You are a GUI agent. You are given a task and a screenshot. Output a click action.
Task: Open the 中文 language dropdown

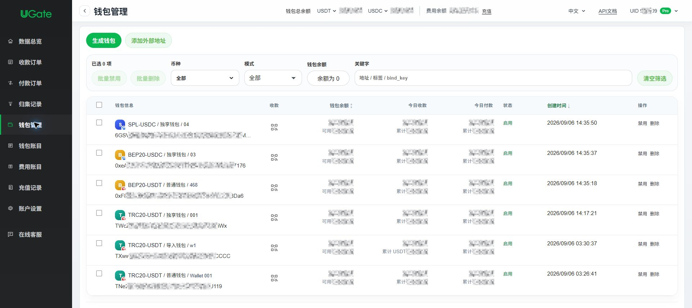point(577,11)
